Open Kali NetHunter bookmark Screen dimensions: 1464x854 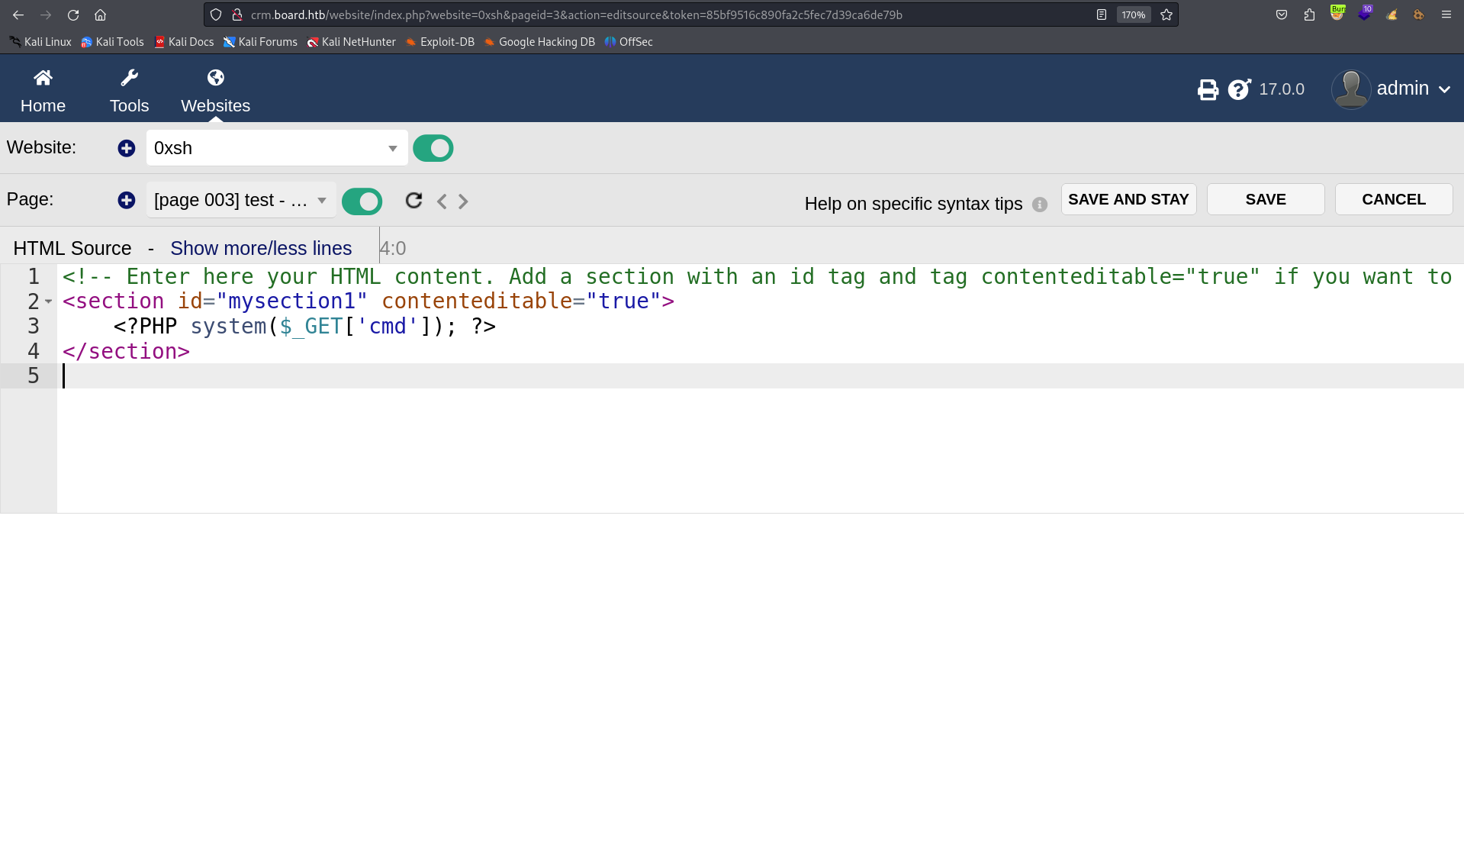pyautogui.click(x=352, y=42)
